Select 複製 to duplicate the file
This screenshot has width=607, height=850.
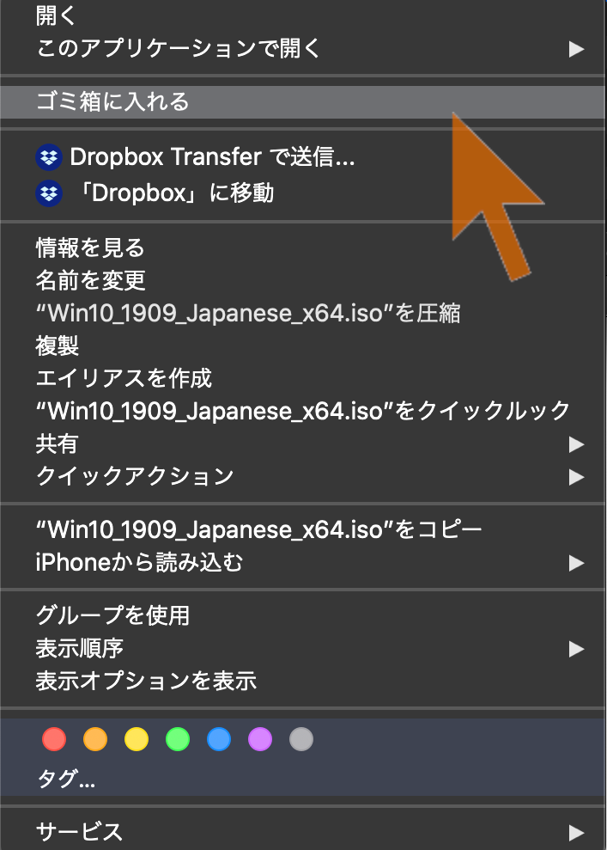point(302,346)
